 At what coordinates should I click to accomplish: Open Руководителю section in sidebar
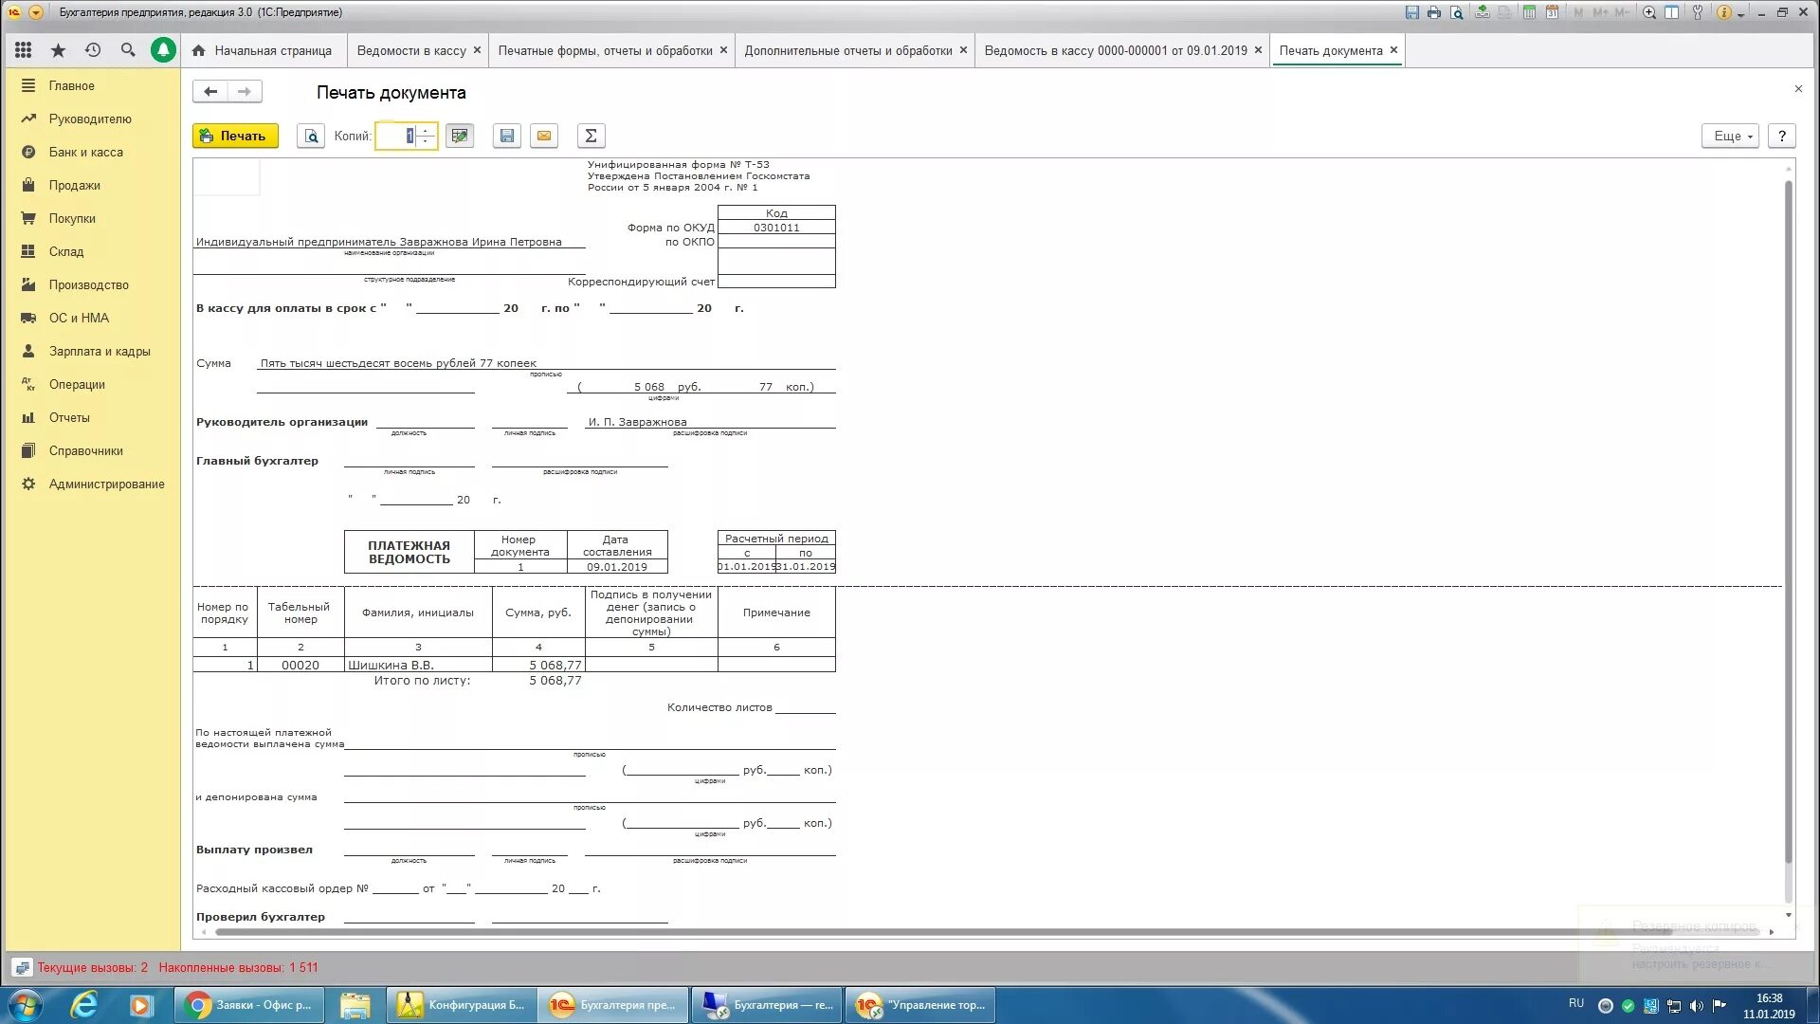[92, 119]
